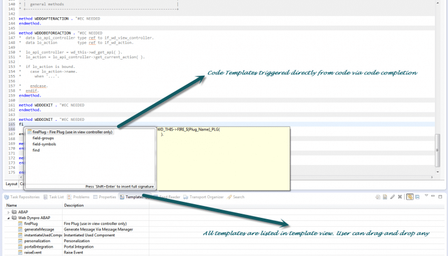Click the Name column header

point(33,205)
